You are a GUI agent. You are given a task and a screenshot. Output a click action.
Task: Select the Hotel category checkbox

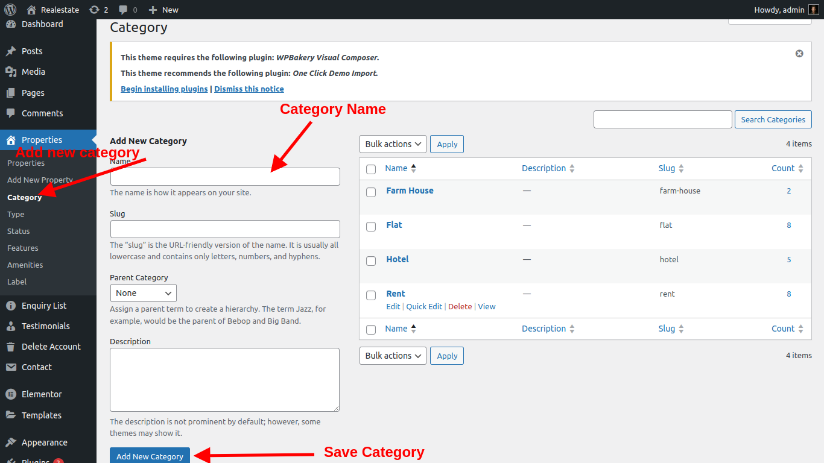pos(371,261)
